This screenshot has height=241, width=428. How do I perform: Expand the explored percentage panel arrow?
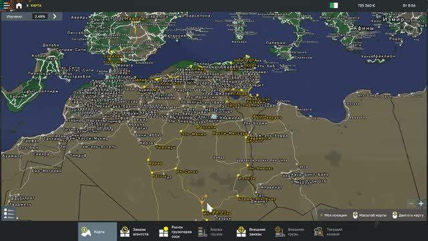coord(55,16)
